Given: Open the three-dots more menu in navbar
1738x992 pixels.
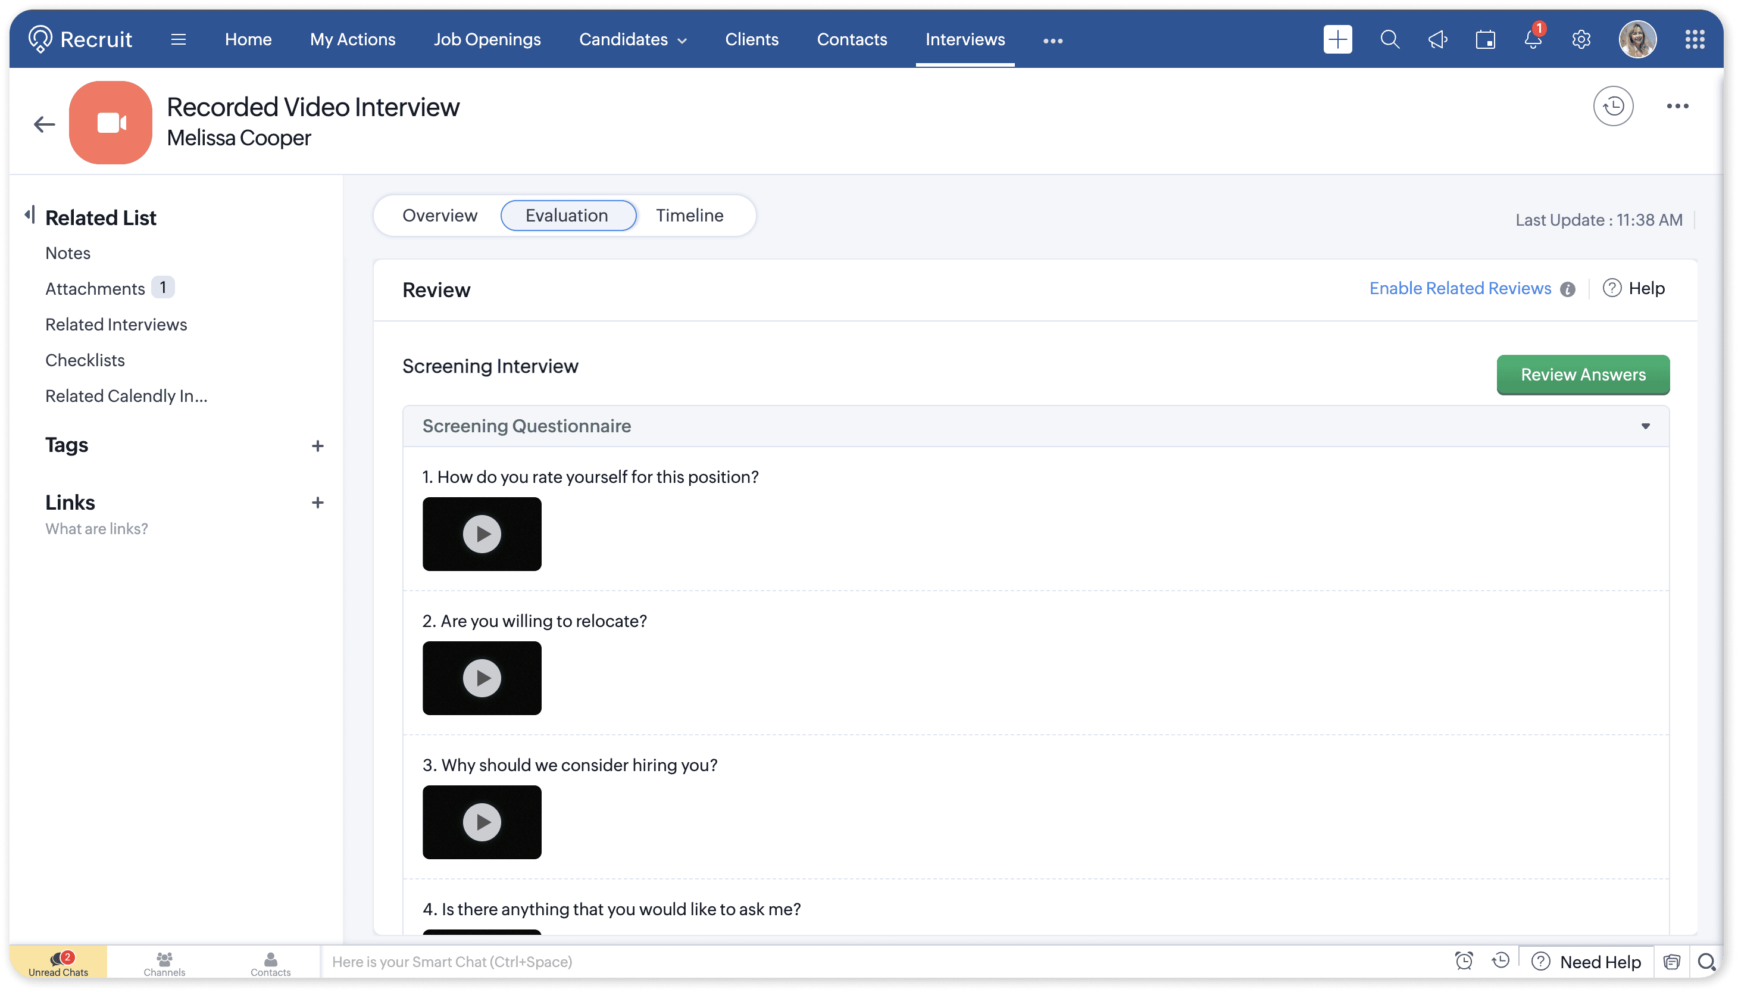Looking at the screenshot, I should pos(1053,41).
